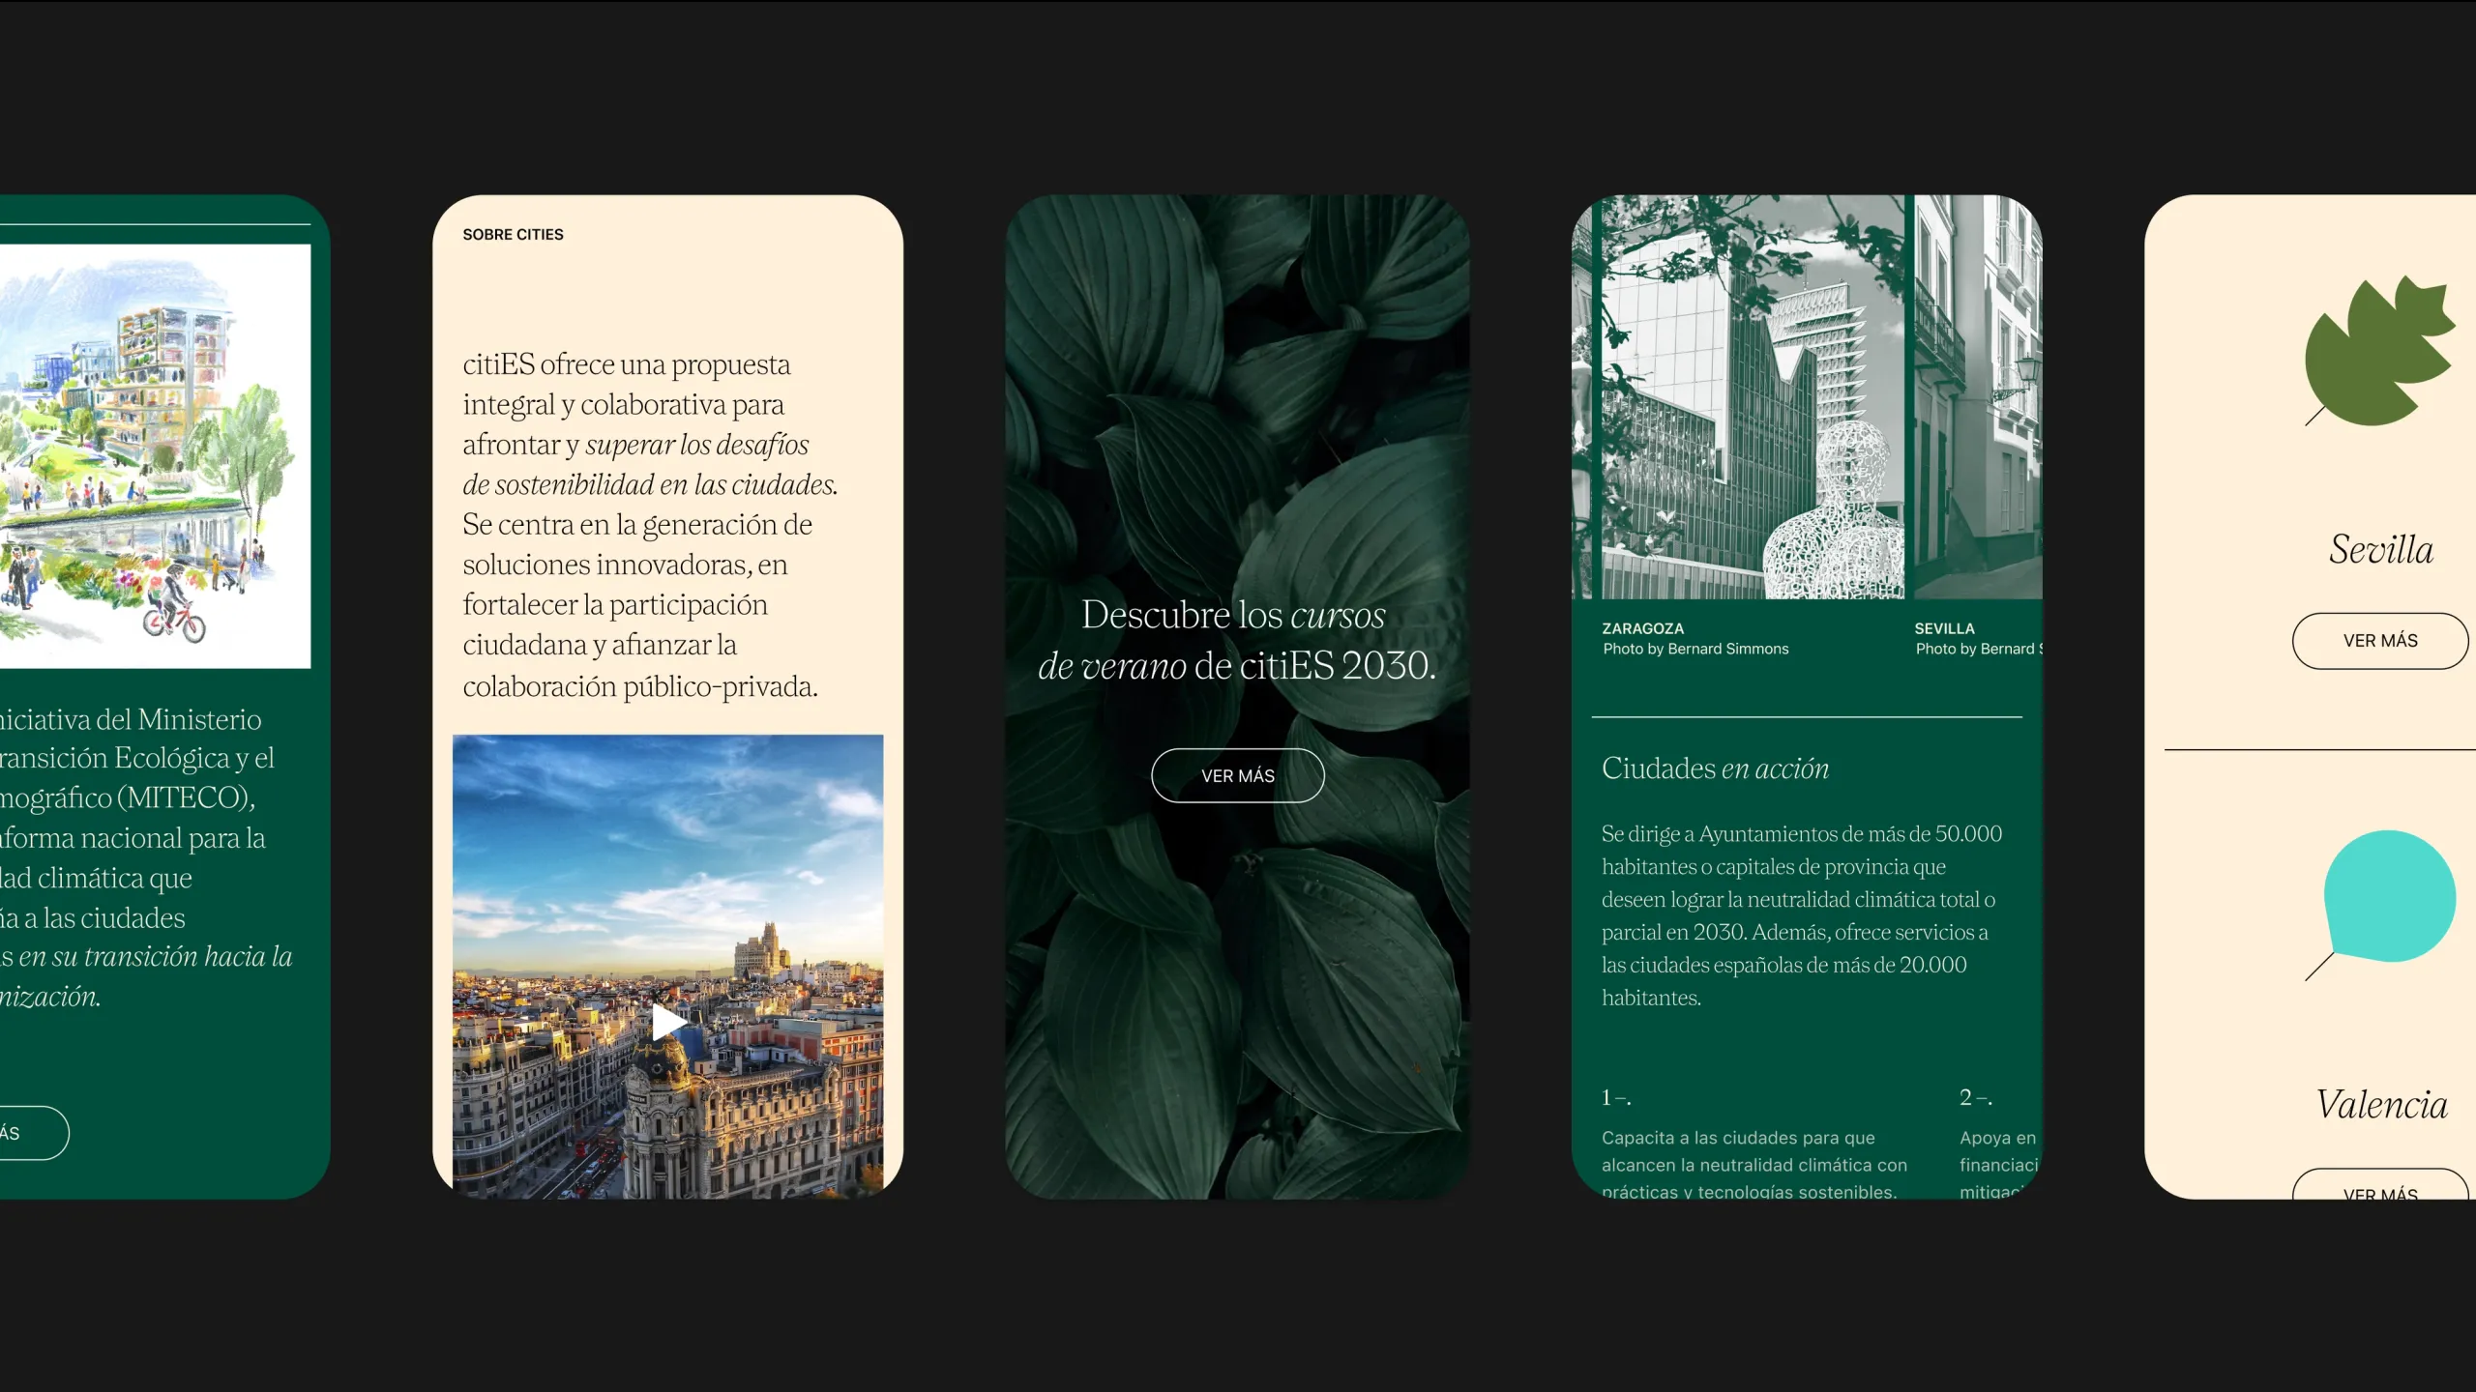Click the Se dirige a Ayuntamientos paragraph
2476x1392 pixels.
[1801, 915]
